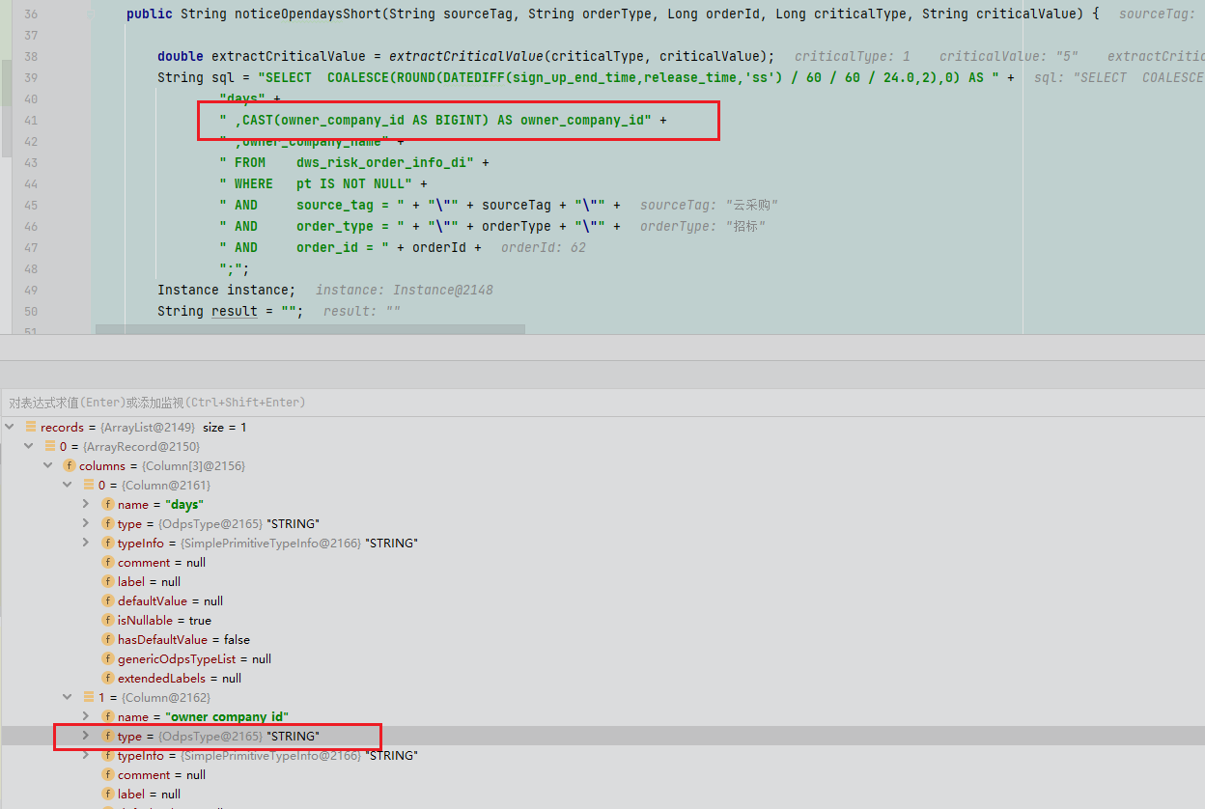The image size is (1205, 809).
Task: Click the records list icon
Action: coord(31,427)
